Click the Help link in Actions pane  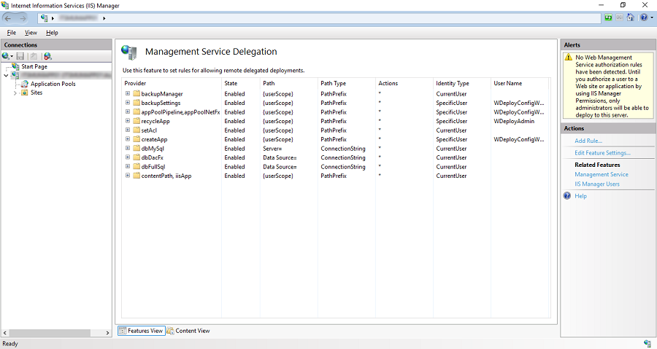pyautogui.click(x=580, y=196)
